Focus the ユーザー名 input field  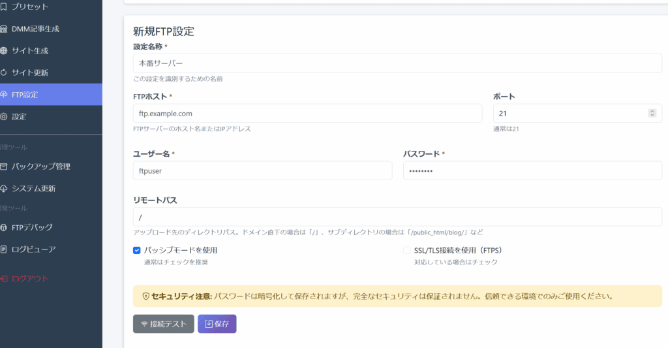pyautogui.click(x=262, y=170)
